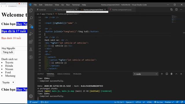Screen dimensions: 185x104
Task: Click code line 18 button element
Action: click(x=72, y=31)
